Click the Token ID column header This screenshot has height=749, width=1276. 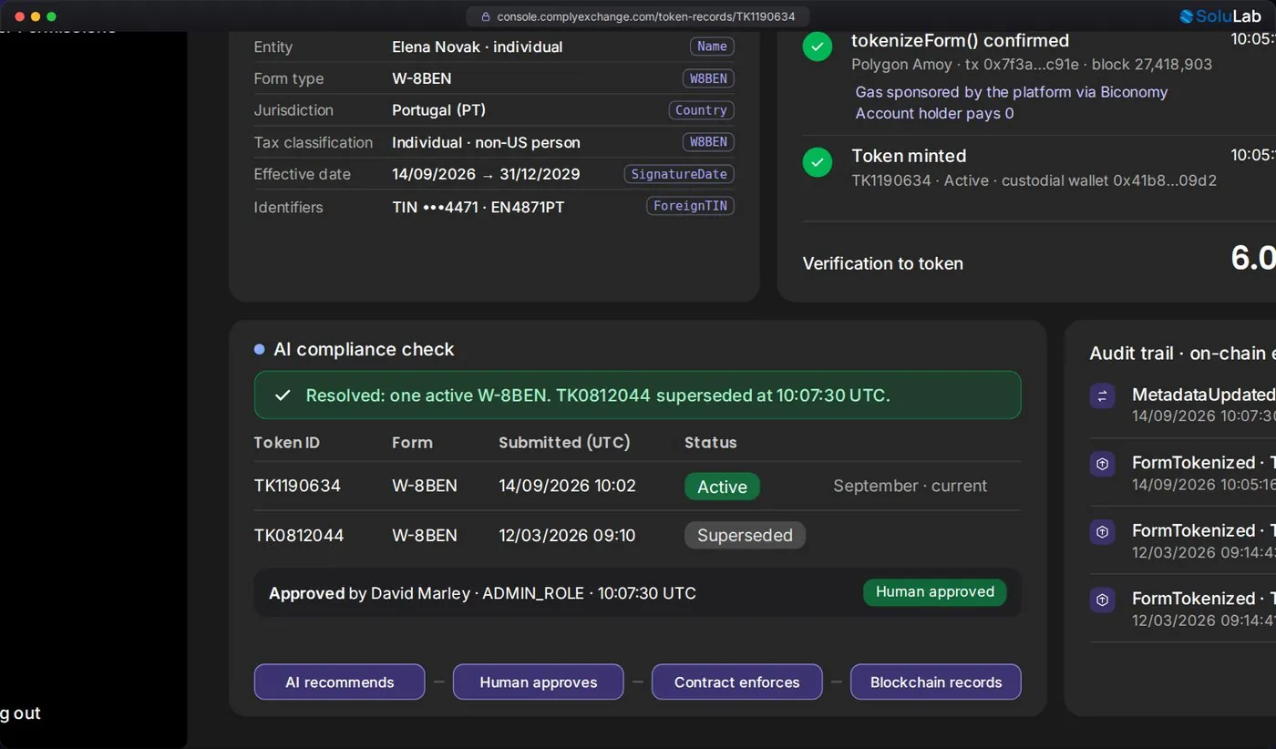pos(286,443)
